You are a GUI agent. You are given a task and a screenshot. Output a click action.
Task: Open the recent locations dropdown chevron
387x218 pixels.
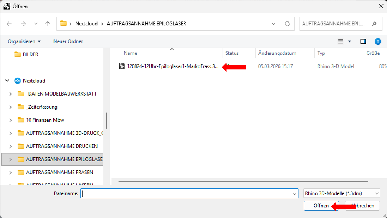pos(36,24)
